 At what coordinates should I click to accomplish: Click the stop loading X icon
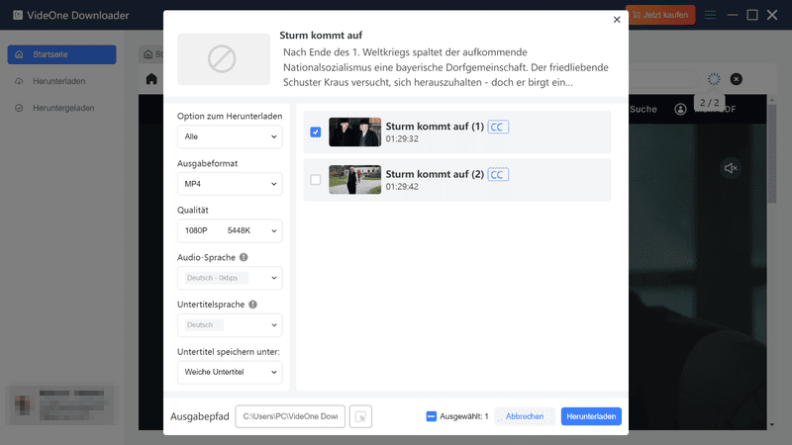pyautogui.click(x=736, y=79)
